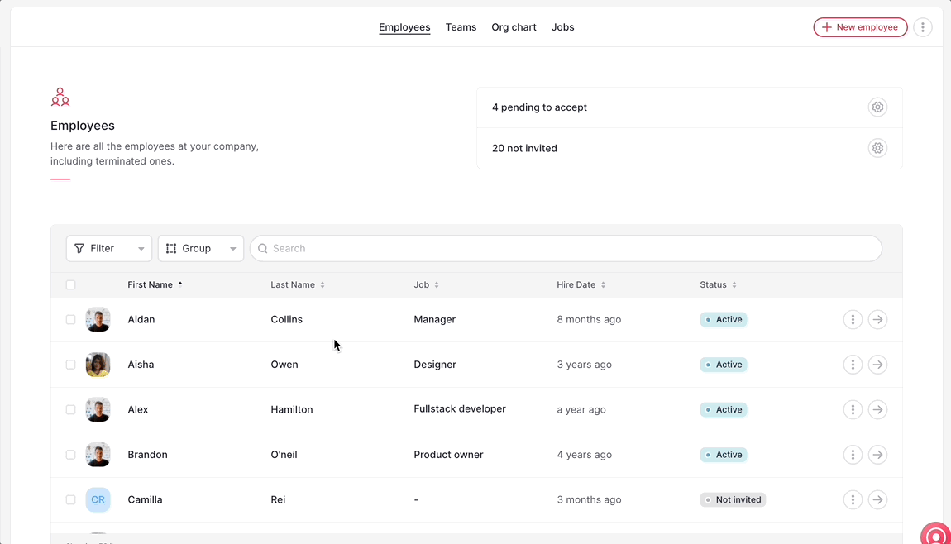
Task: Open the chat support widget
Action: [934, 533]
